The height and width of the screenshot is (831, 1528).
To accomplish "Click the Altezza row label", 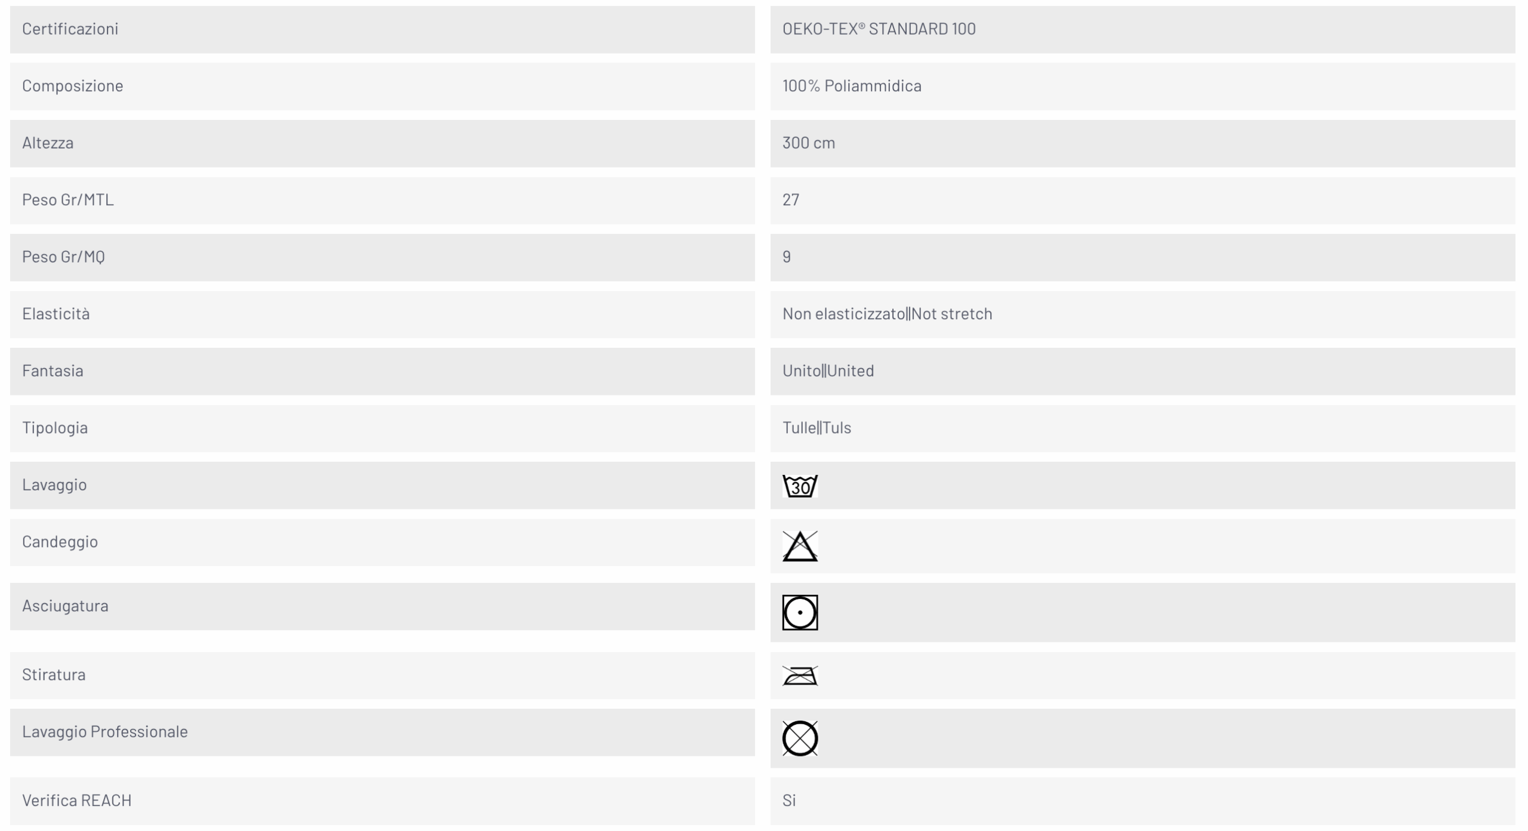I will point(48,143).
